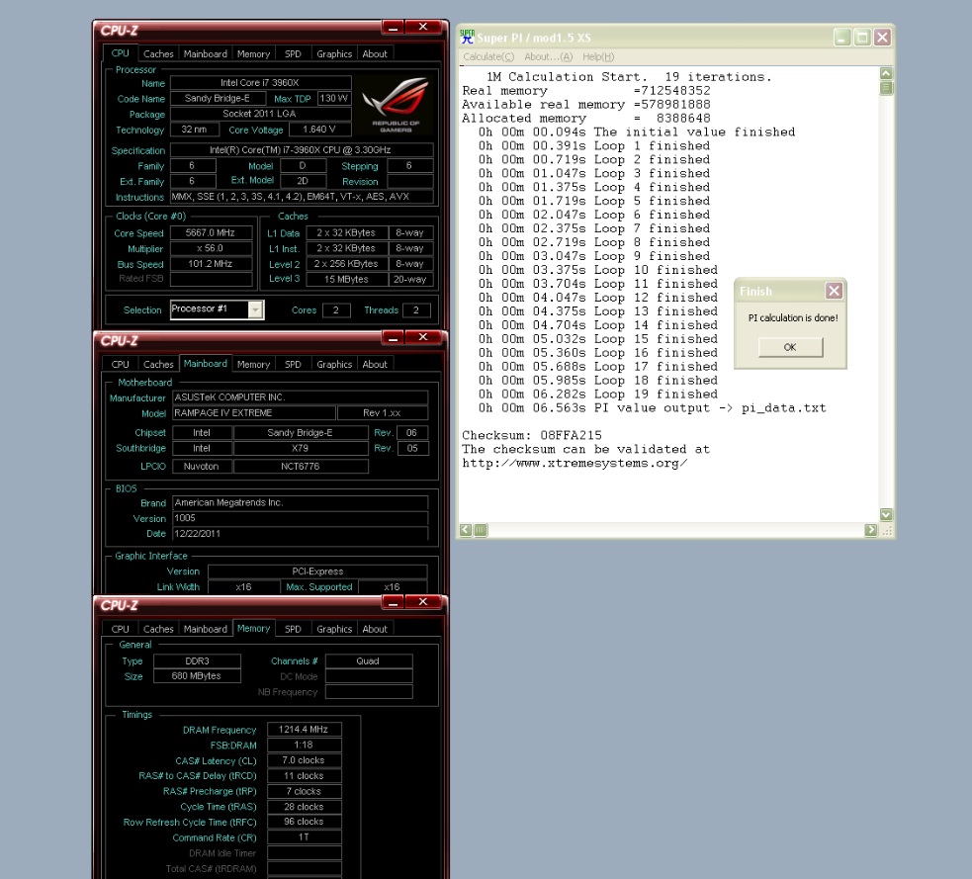Viewport: 972px width, 879px height.
Task: Click the Core Voltage 1.640 V value
Action: click(319, 130)
